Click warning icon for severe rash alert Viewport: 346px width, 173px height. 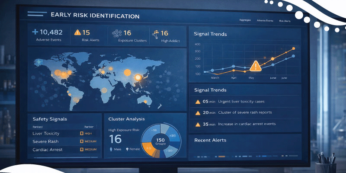tap(198, 113)
